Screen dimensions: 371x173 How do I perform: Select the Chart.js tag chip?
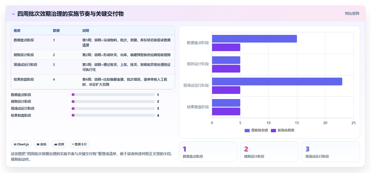[21, 144]
